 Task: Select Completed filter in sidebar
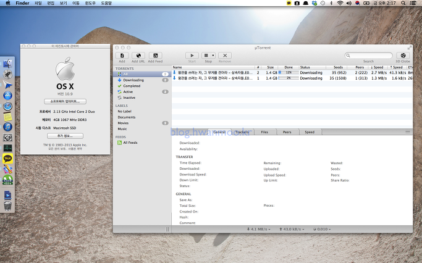pos(142,86)
